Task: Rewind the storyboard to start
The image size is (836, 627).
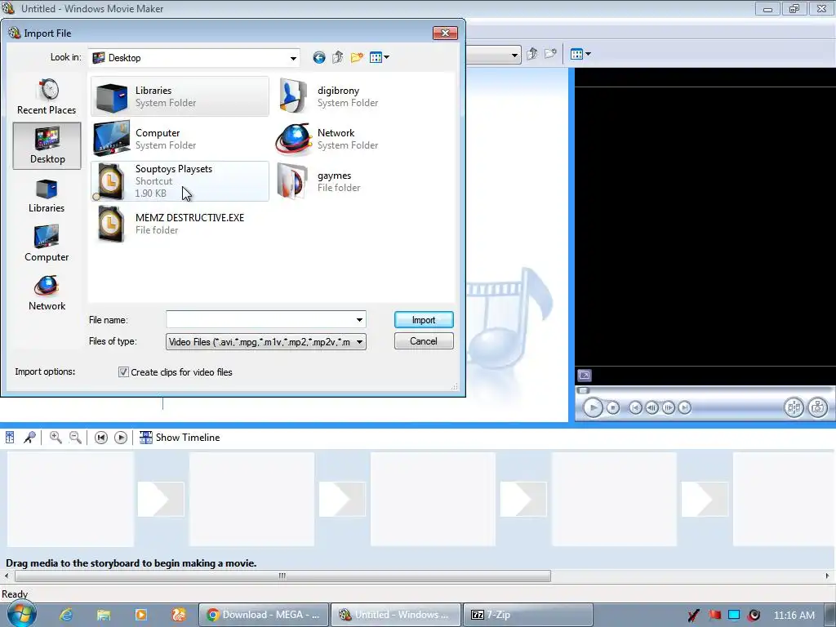Action: click(x=100, y=438)
